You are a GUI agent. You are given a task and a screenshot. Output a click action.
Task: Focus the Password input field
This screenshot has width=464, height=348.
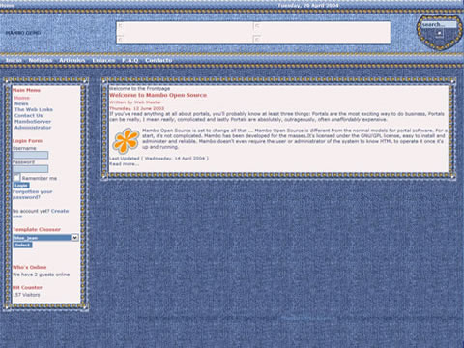pyautogui.click(x=31, y=169)
